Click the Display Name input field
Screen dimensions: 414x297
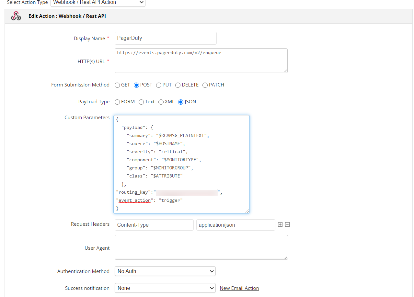pyautogui.click(x=165, y=38)
